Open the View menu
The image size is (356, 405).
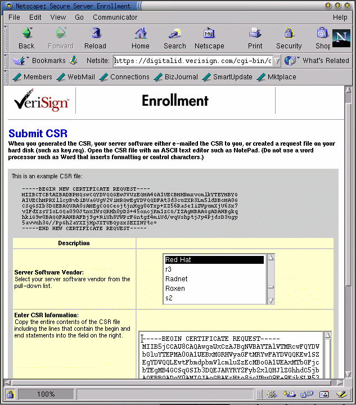pyautogui.click(x=58, y=17)
